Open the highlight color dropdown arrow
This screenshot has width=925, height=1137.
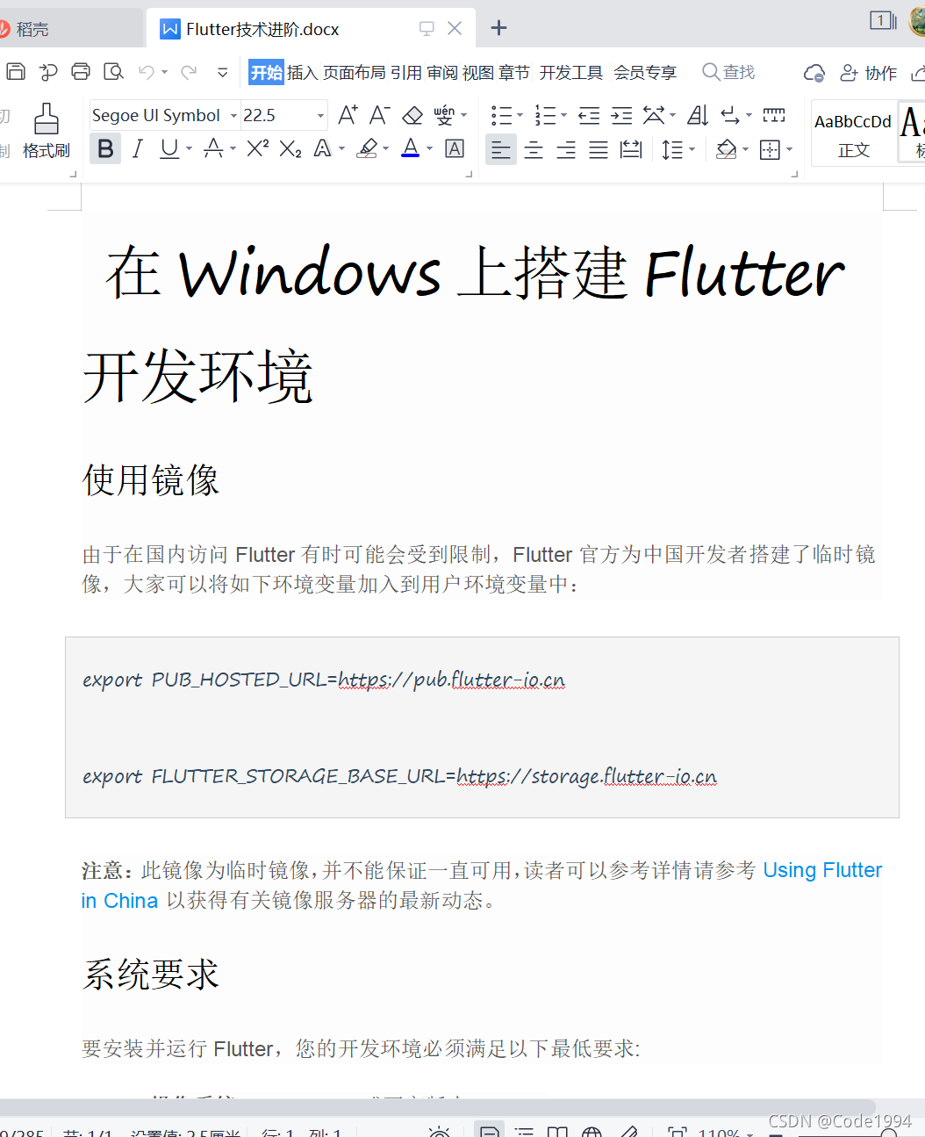(x=385, y=148)
